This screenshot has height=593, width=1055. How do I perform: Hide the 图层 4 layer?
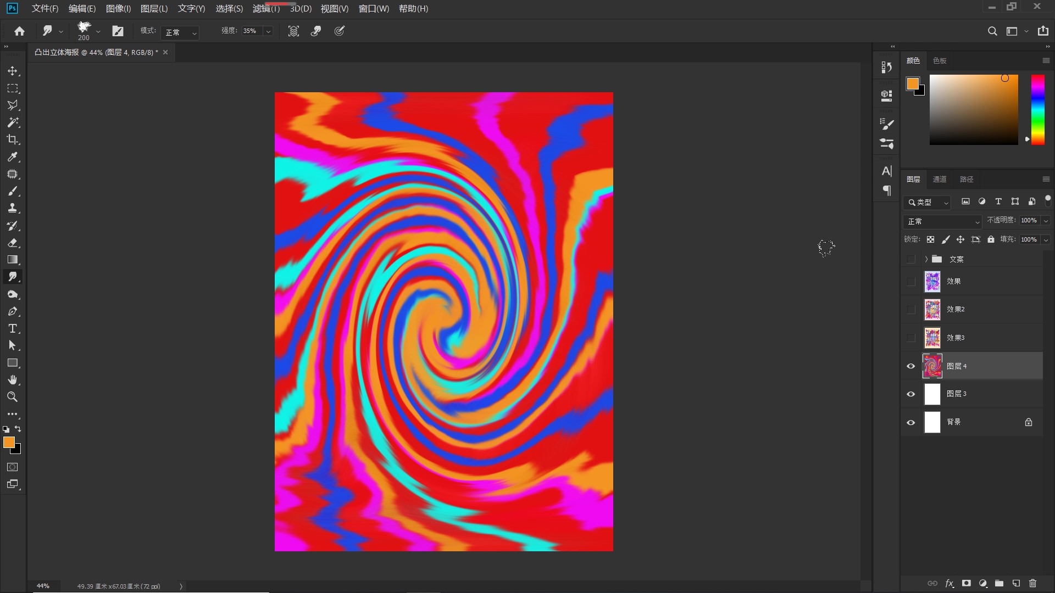coord(910,366)
